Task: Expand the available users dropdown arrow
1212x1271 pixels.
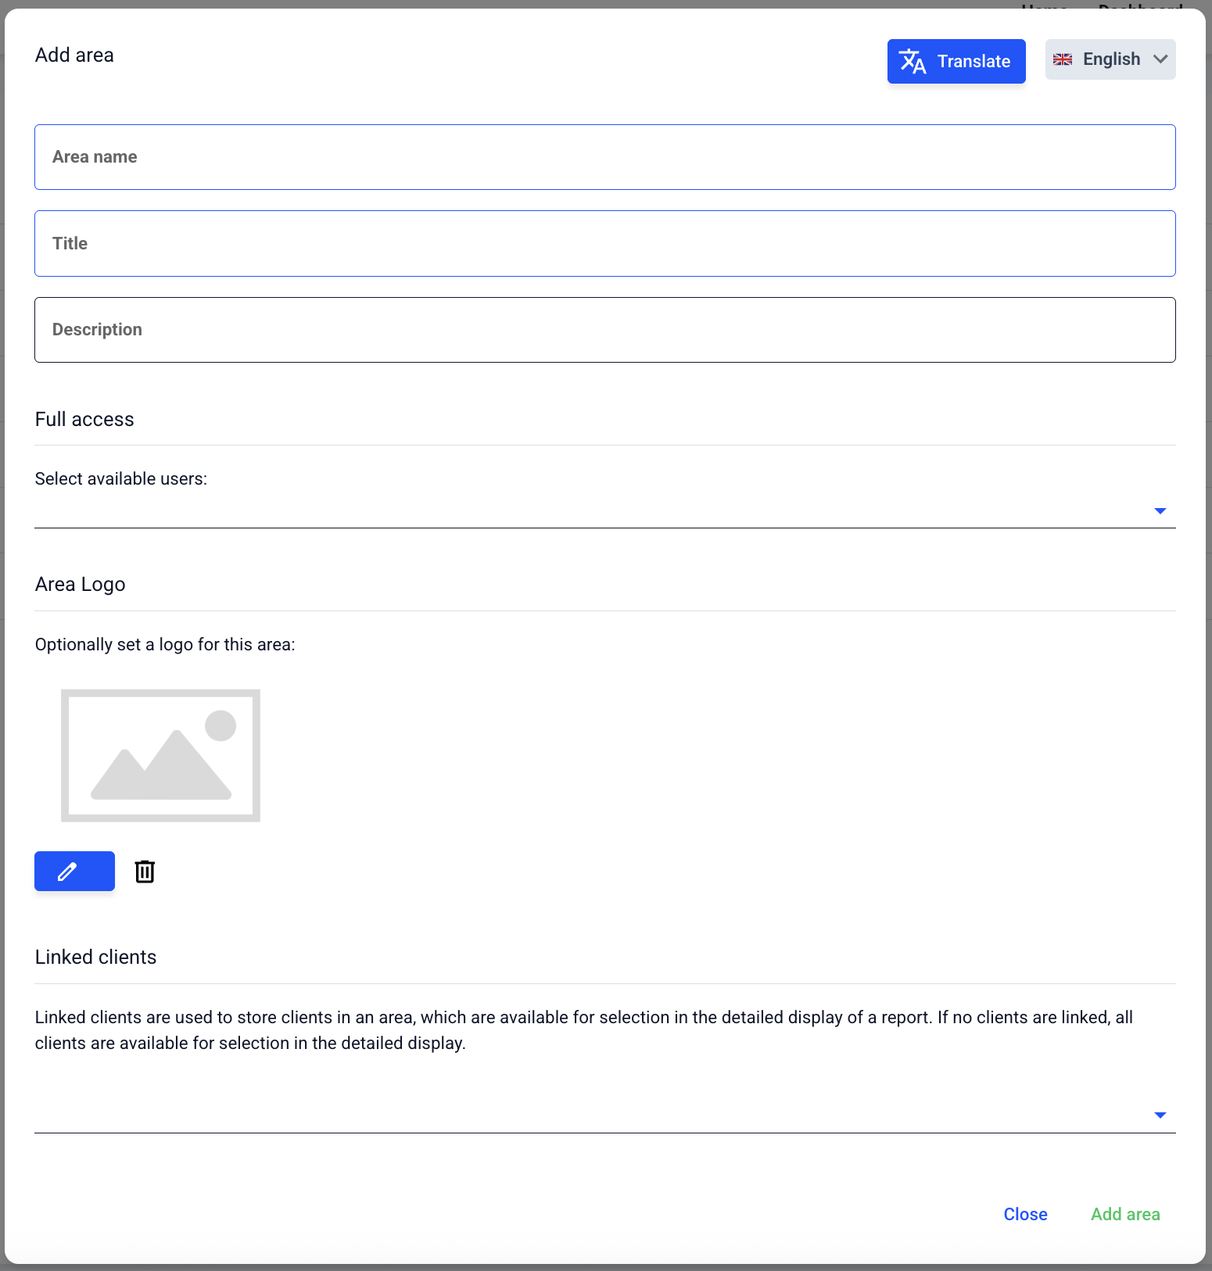Action: [x=1160, y=510]
